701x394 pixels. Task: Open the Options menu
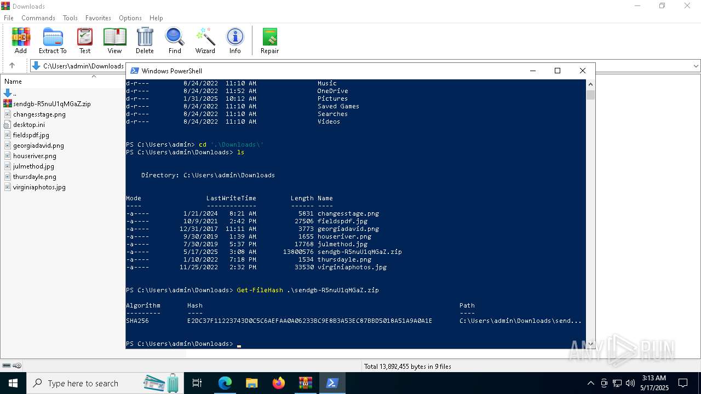coord(130,18)
